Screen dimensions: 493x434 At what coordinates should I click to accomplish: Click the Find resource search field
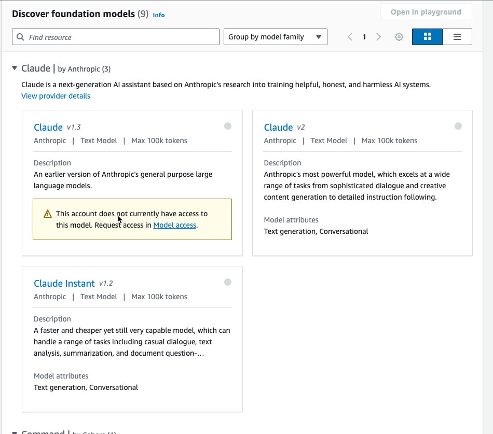[x=116, y=37]
